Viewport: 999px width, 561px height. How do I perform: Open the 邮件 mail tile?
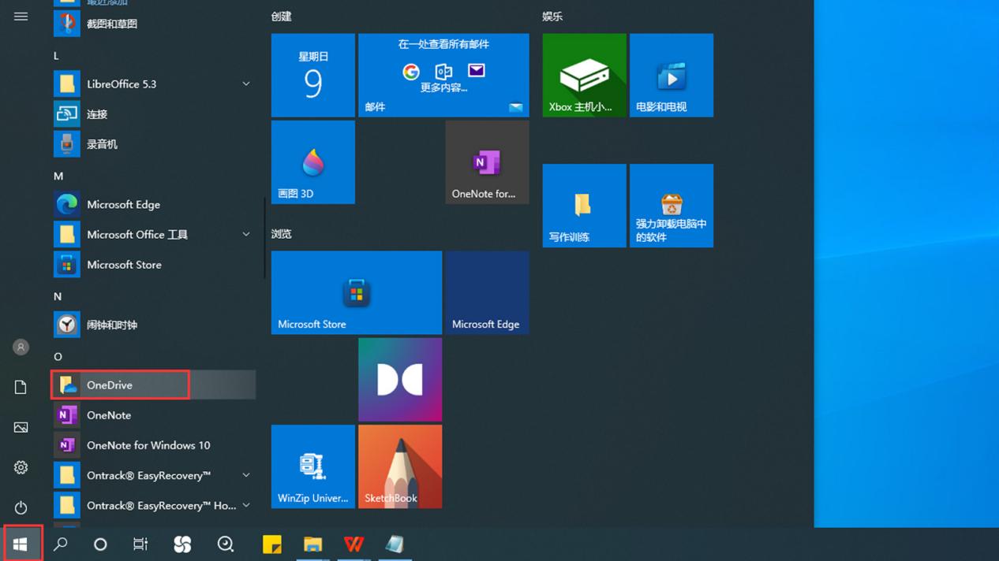[x=443, y=75]
